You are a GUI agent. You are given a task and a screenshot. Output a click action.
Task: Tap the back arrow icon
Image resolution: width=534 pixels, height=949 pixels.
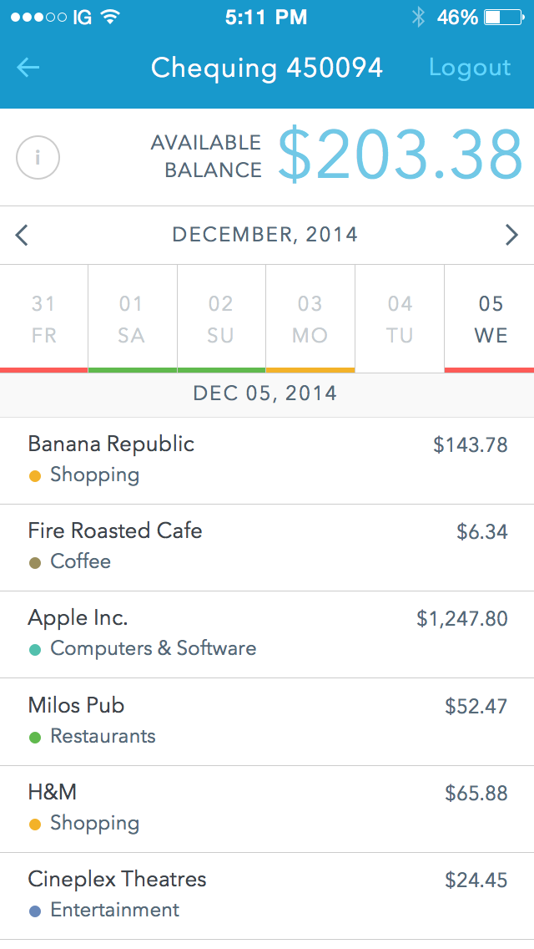pos(28,69)
